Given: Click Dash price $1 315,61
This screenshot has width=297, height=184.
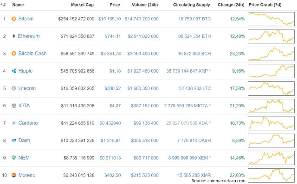Looking at the screenshot, I should tap(111, 141).
